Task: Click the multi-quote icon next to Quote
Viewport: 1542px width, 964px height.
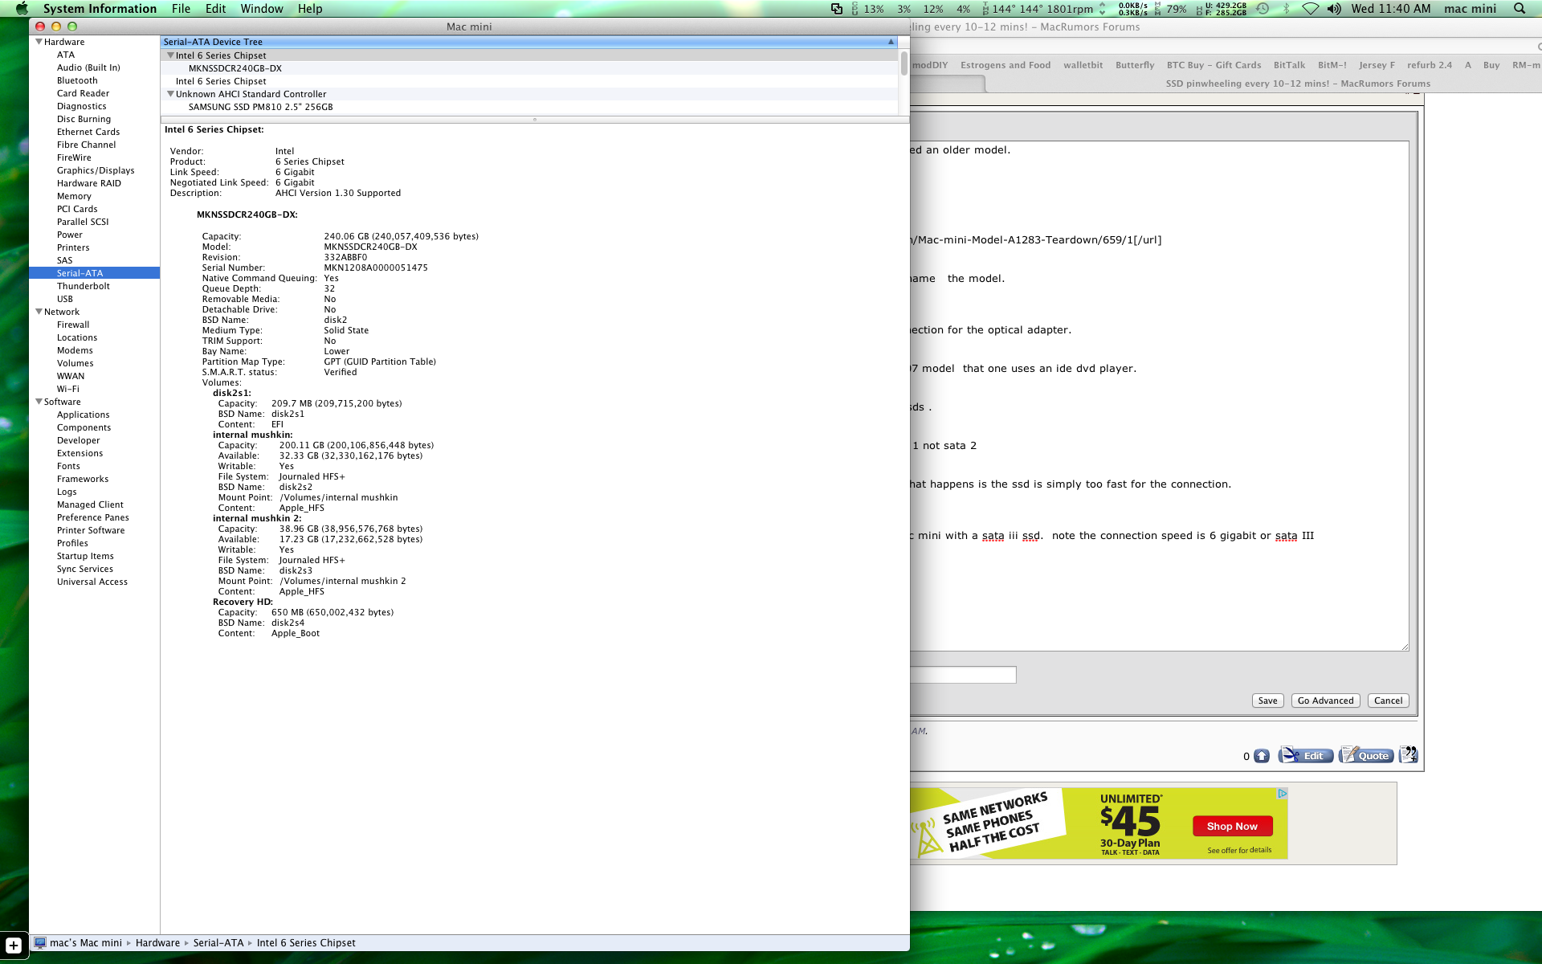Action: click(1408, 755)
